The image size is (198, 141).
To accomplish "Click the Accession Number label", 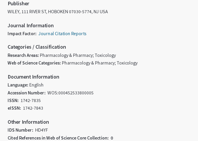I will point(26,93).
